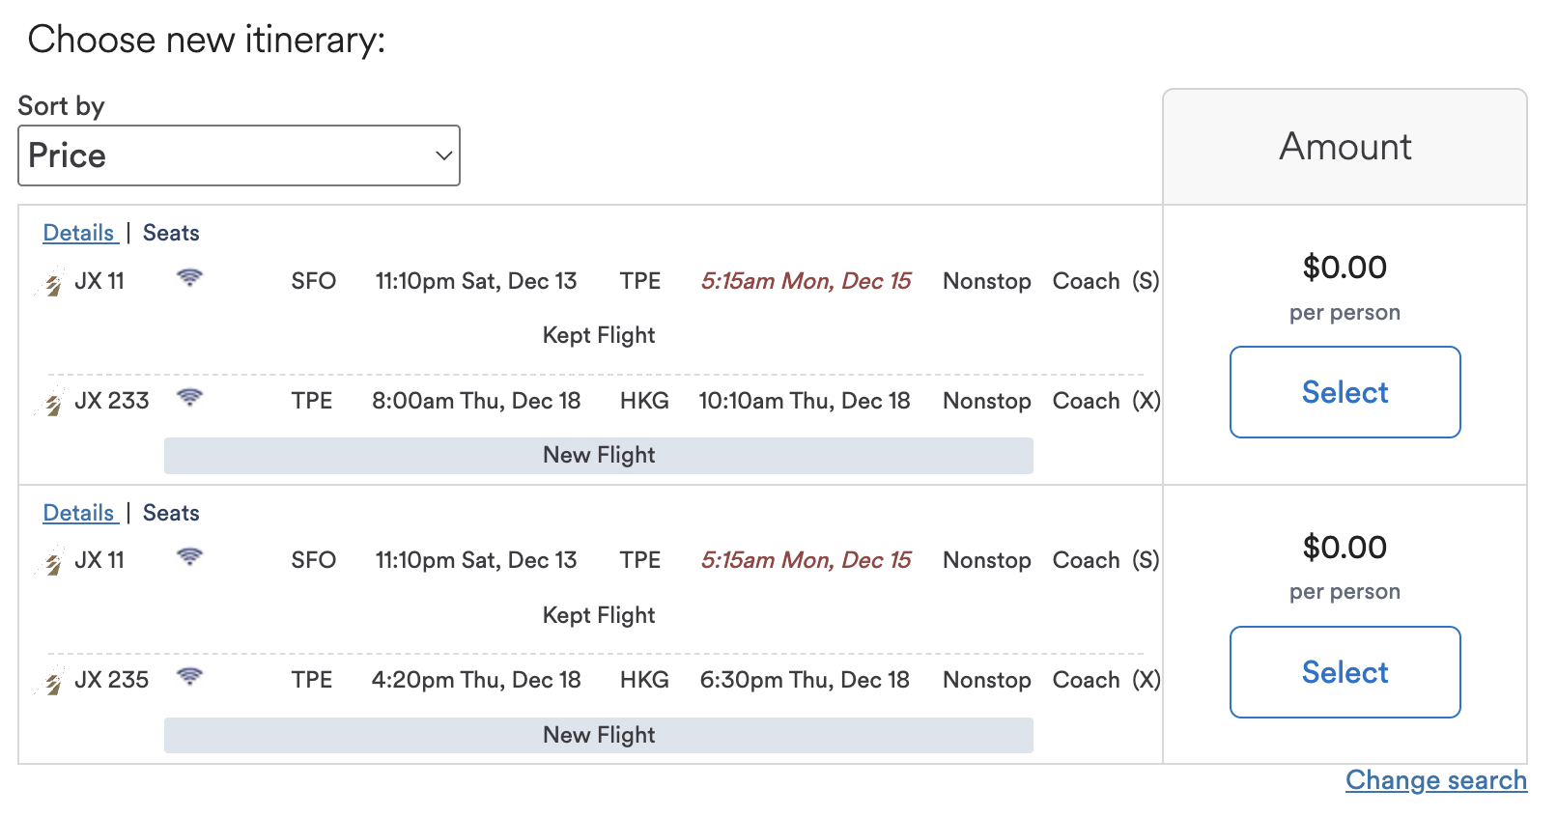The height and width of the screenshot is (817, 1557).
Task: Open the Sort by Price dropdown
Action: [x=239, y=155]
